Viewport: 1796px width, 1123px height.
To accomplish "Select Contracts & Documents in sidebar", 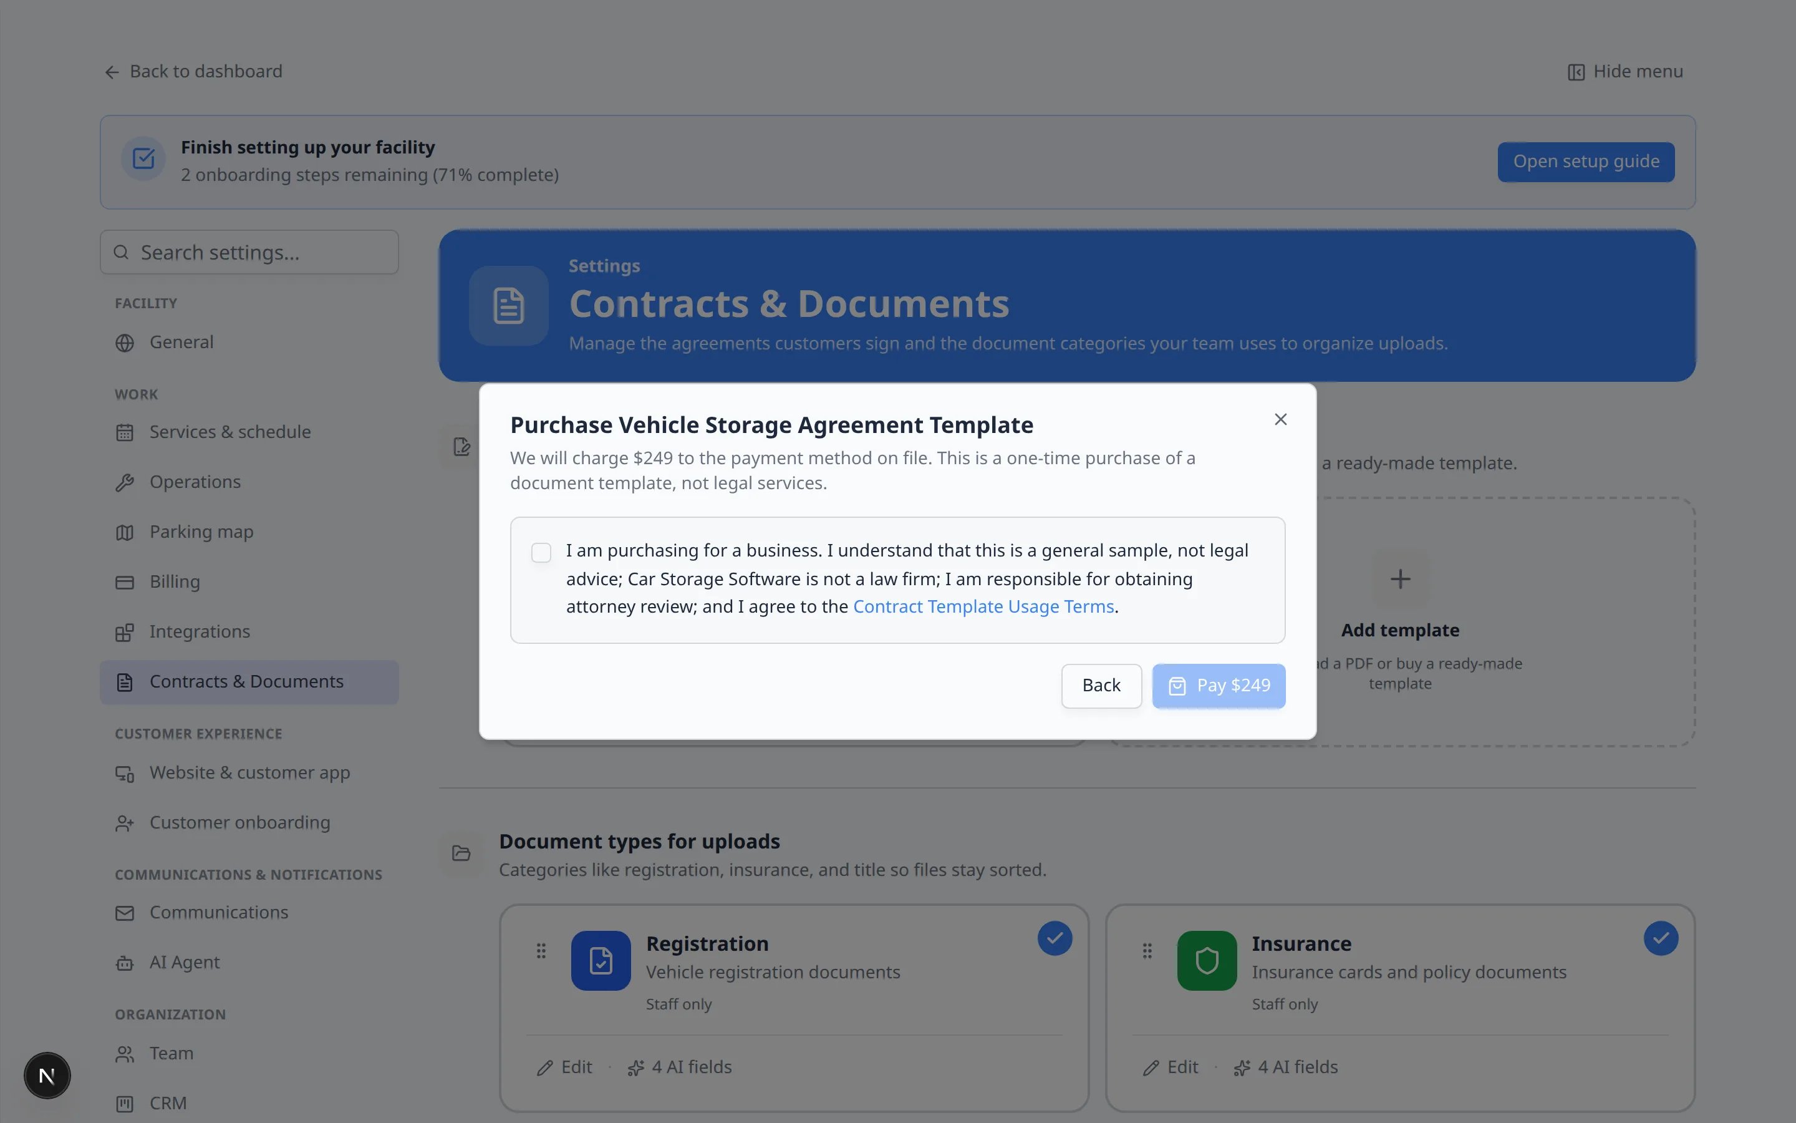I will (249, 682).
